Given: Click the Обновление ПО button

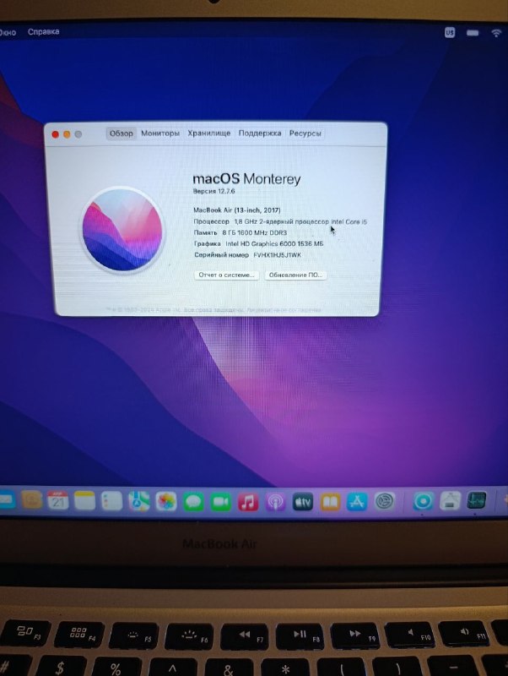Looking at the screenshot, I should pyautogui.click(x=295, y=275).
